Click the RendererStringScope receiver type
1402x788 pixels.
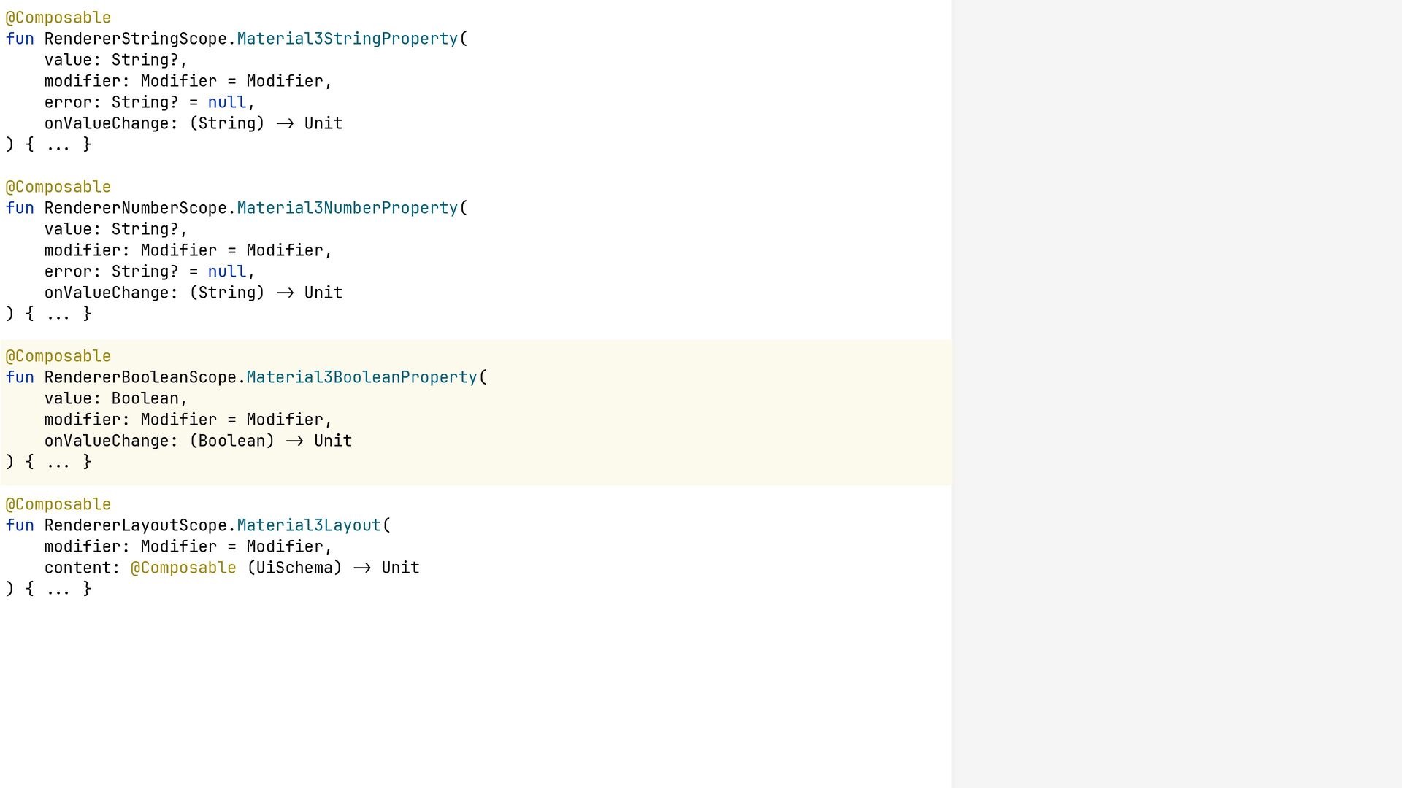tap(136, 39)
